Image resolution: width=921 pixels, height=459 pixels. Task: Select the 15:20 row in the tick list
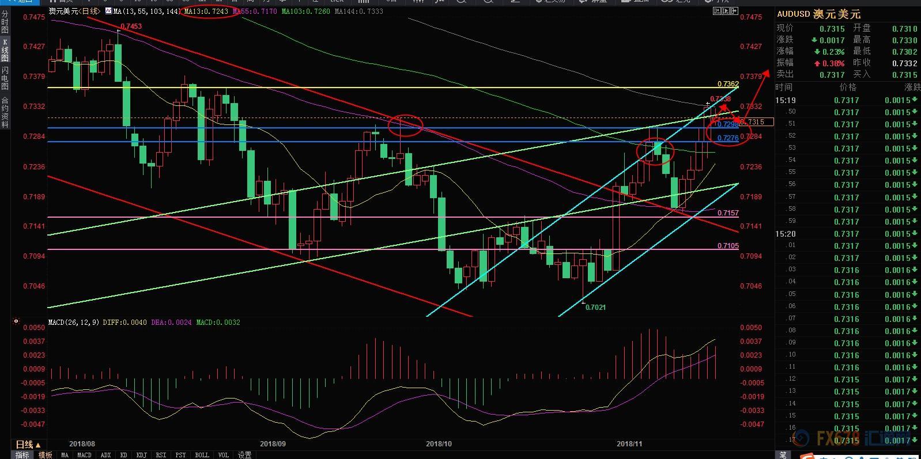pyautogui.click(x=848, y=234)
